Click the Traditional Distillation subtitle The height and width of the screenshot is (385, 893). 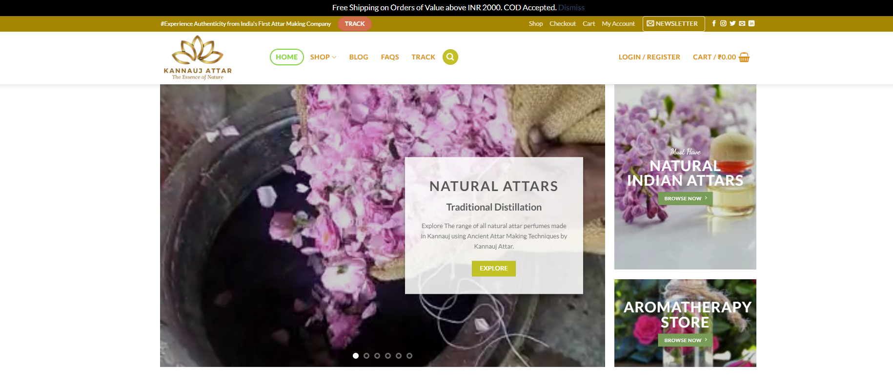tap(494, 207)
